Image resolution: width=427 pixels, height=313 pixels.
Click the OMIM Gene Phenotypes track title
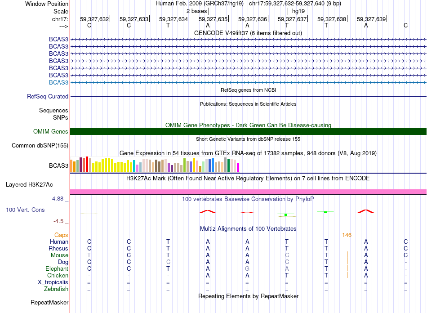coord(248,125)
